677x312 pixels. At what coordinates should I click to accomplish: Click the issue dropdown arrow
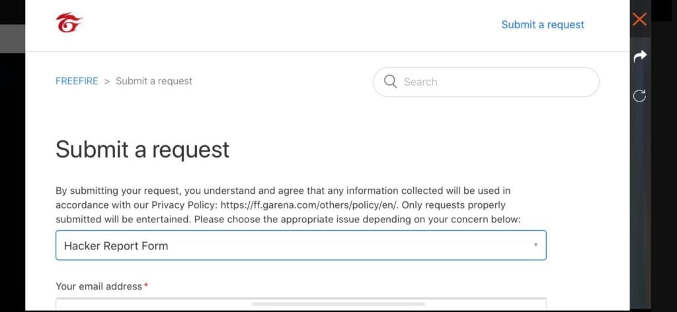[x=536, y=245]
